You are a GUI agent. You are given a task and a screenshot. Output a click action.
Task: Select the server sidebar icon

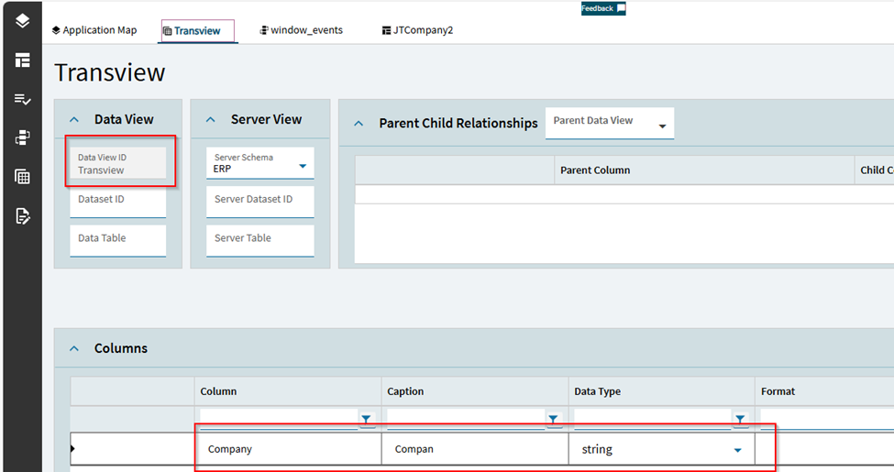pyautogui.click(x=22, y=137)
